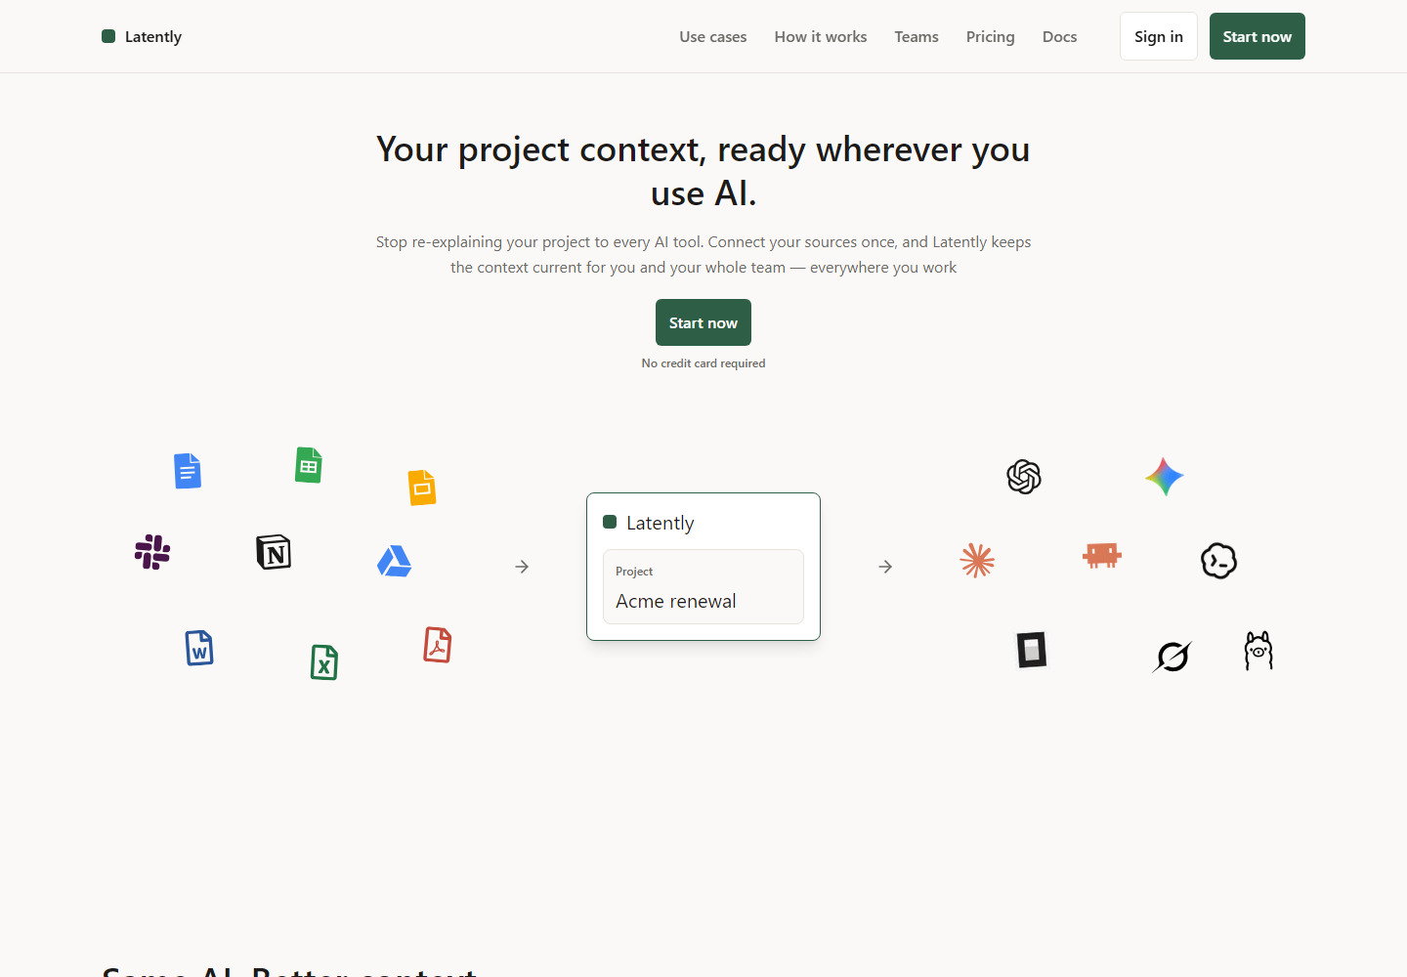The width and height of the screenshot is (1407, 977).
Task: Open the How it works section
Action: point(821,36)
